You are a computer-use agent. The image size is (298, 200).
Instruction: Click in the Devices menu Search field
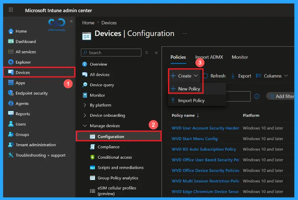point(111,52)
